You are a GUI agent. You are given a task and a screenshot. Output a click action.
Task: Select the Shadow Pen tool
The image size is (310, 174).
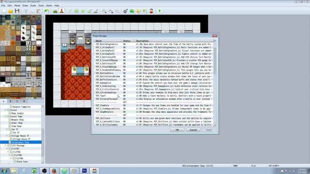96,11
